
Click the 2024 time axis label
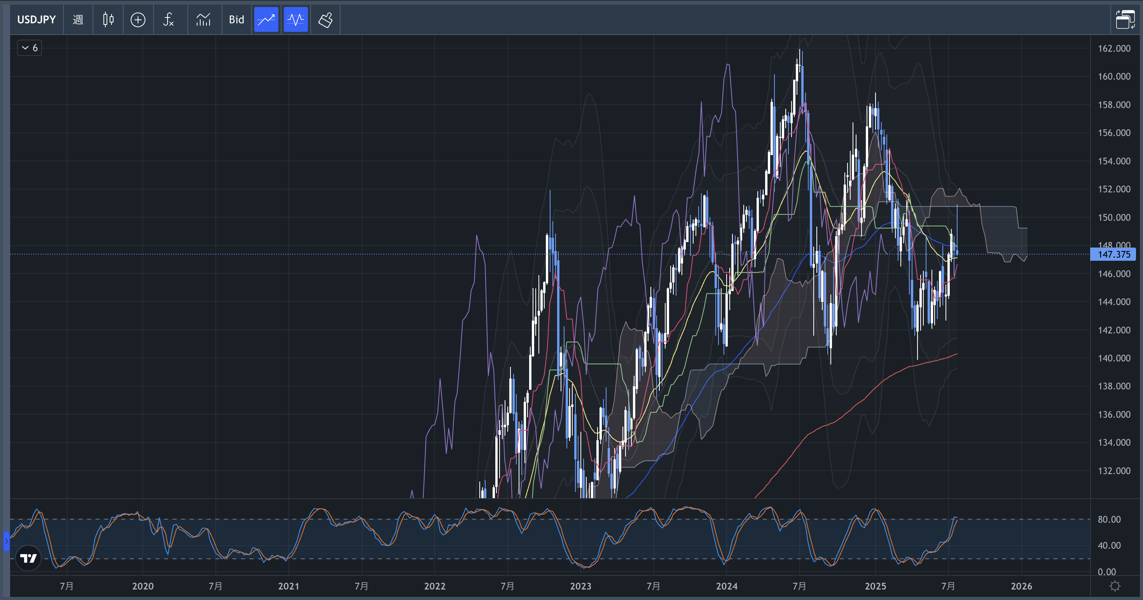pos(727,586)
